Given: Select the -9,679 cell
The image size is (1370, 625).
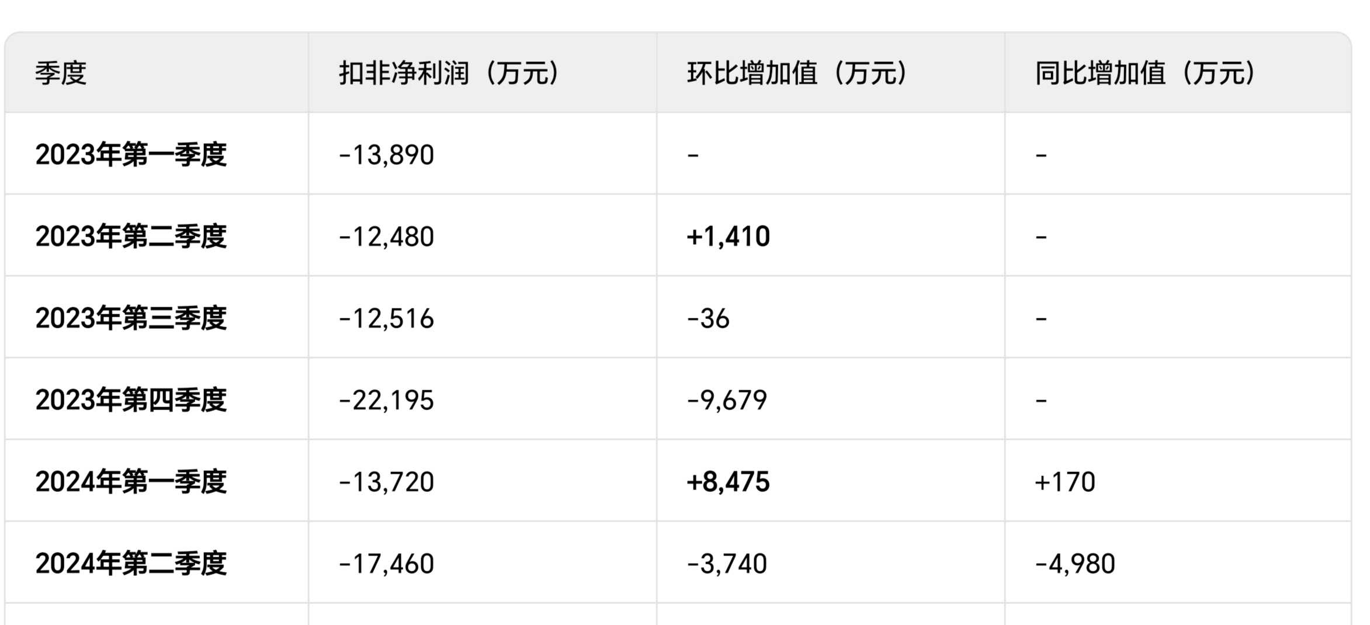Looking at the screenshot, I should 727,400.
